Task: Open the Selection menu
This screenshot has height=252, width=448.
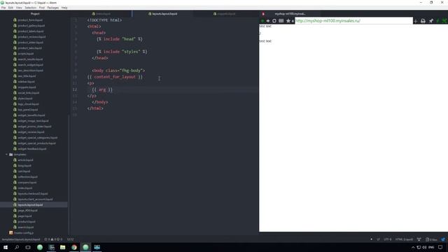Action: pyautogui.click(x=31, y=8)
